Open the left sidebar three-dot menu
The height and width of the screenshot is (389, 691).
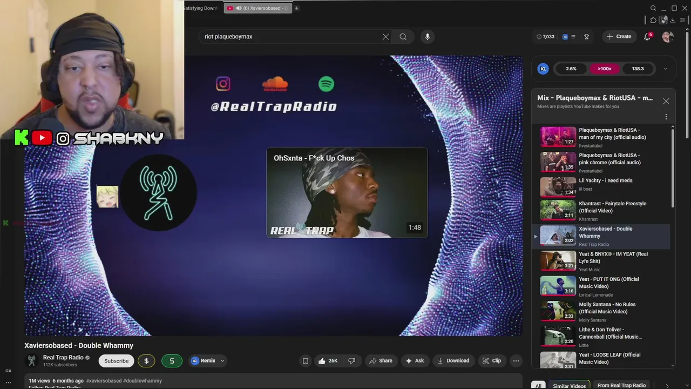(x=8, y=383)
